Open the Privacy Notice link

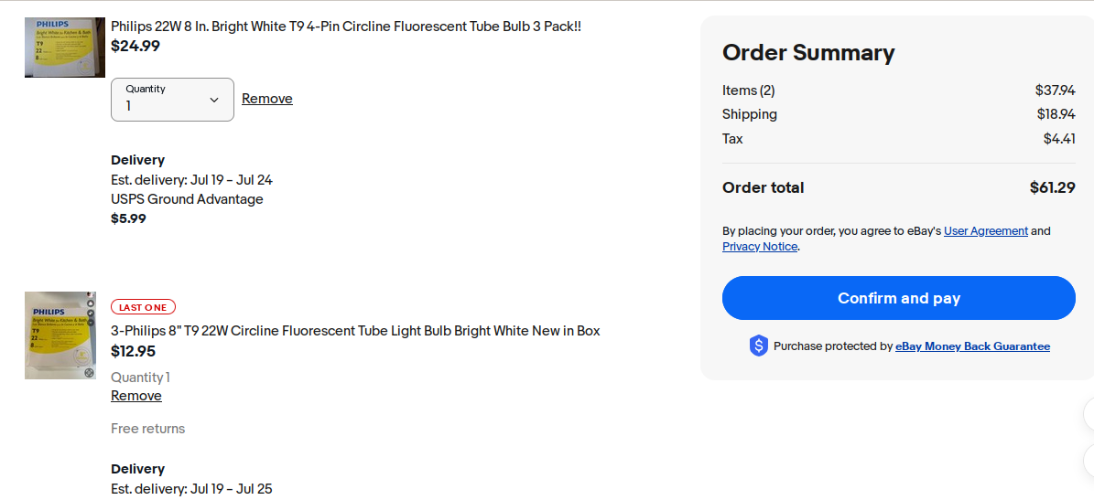coord(759,247)
